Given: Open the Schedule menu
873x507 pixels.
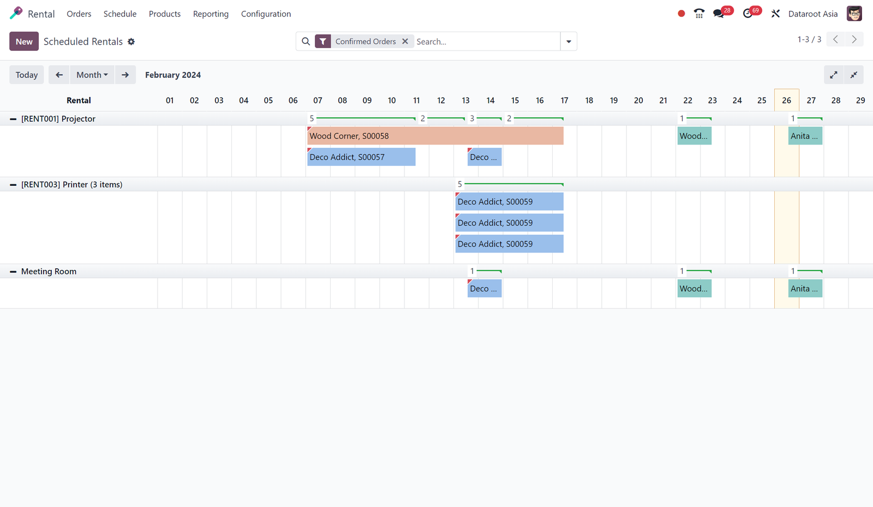Looking at the screenshot, I should point(120,14).
